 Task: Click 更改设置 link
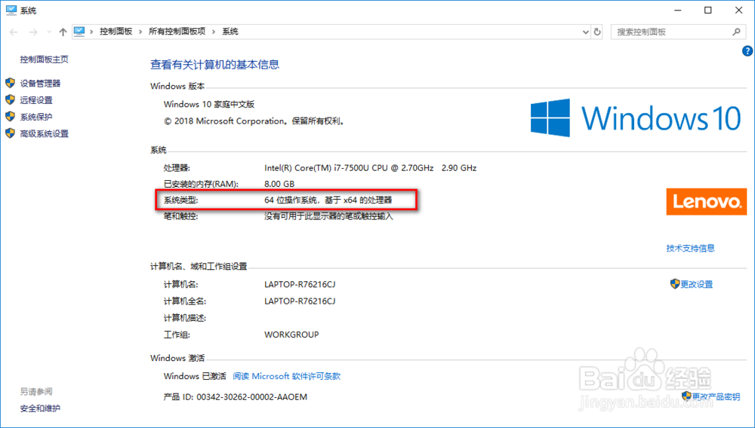pos(697,284)
